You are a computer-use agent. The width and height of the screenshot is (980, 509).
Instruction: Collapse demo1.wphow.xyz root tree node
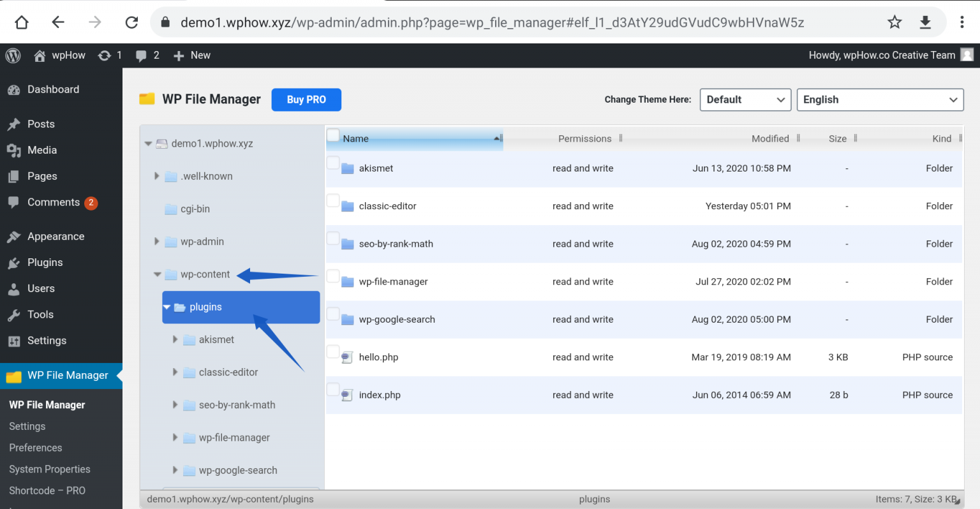pyautogui.click(x=148, y=144)
